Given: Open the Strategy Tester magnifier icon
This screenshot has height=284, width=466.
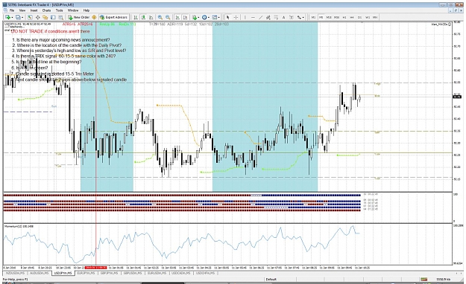Looking at the screenshot, I should point(60,17).
